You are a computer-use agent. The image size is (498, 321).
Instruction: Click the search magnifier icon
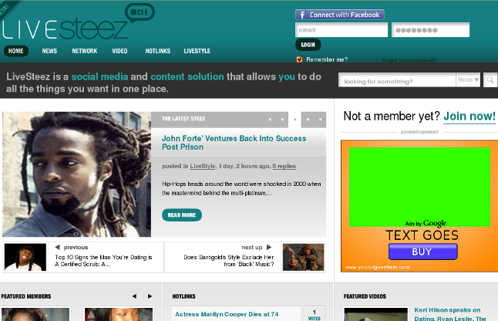[x=490, y=80]
